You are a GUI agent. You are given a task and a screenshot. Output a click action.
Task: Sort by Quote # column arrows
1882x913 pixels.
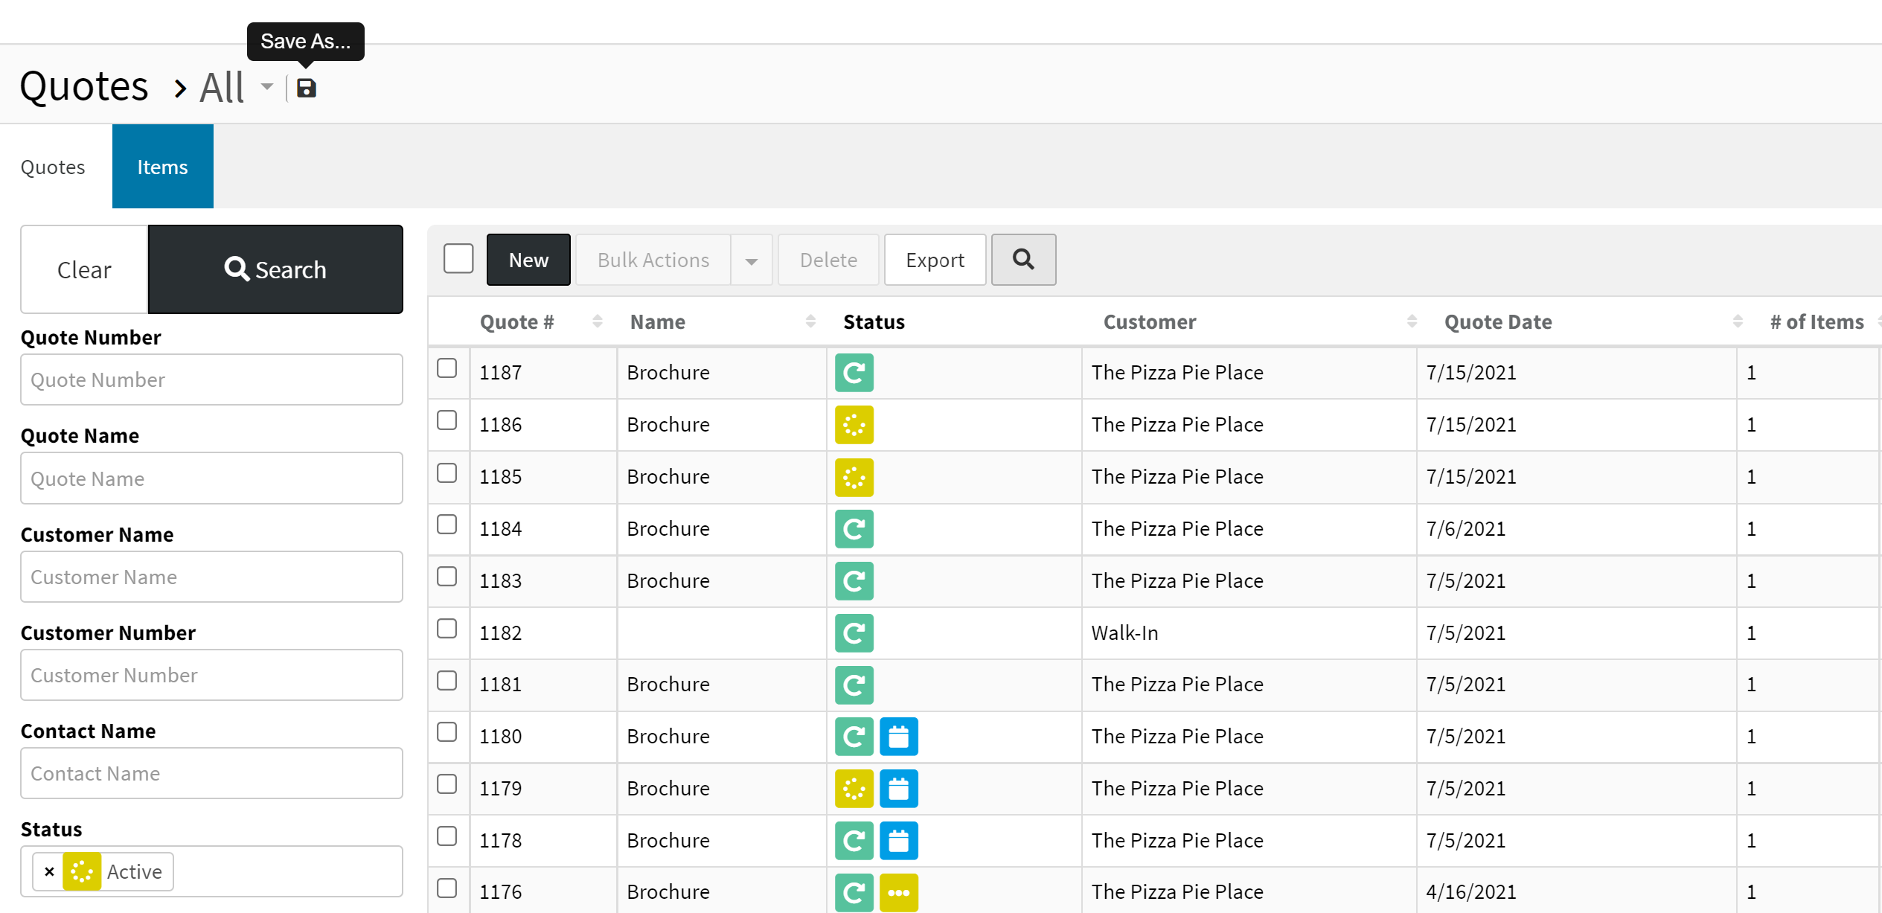(597, 321)
